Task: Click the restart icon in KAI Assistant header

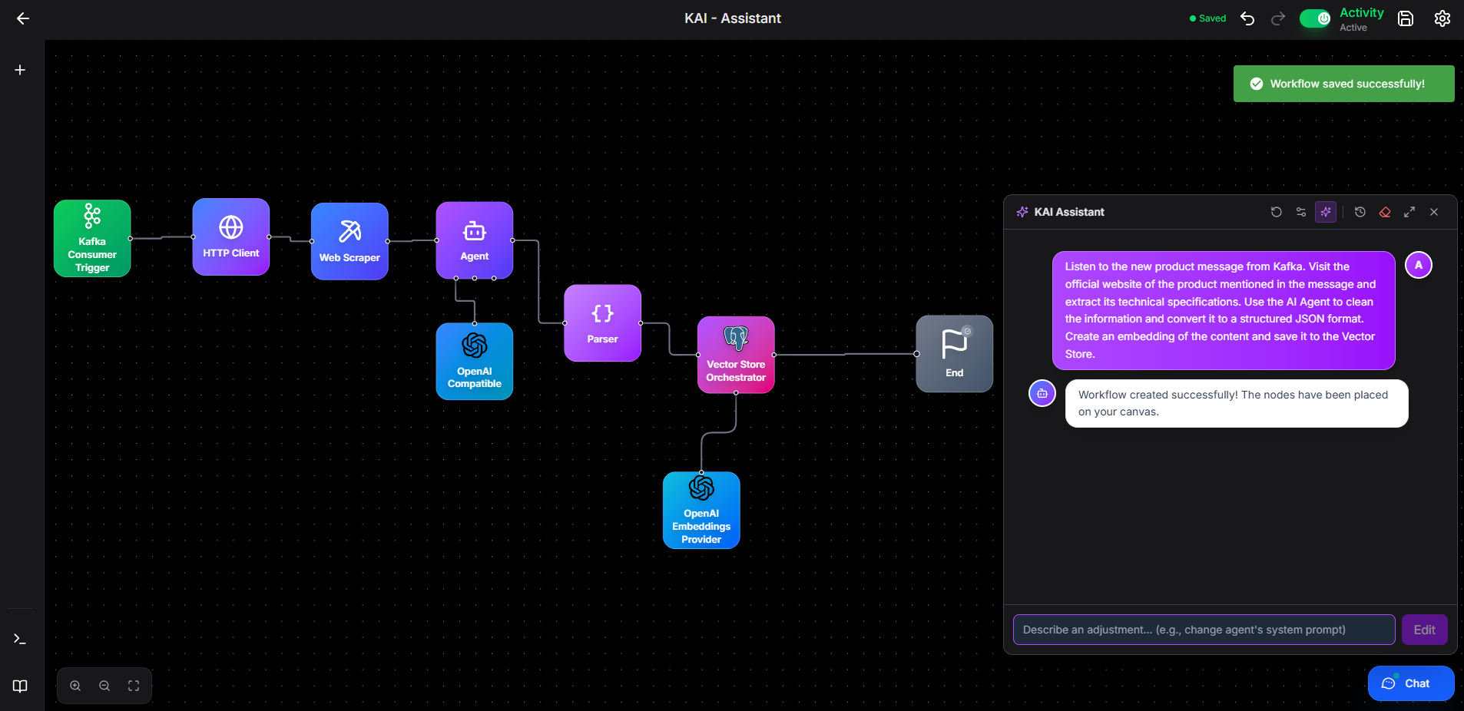Action: pyautogui.click(x=1277, y=212)
